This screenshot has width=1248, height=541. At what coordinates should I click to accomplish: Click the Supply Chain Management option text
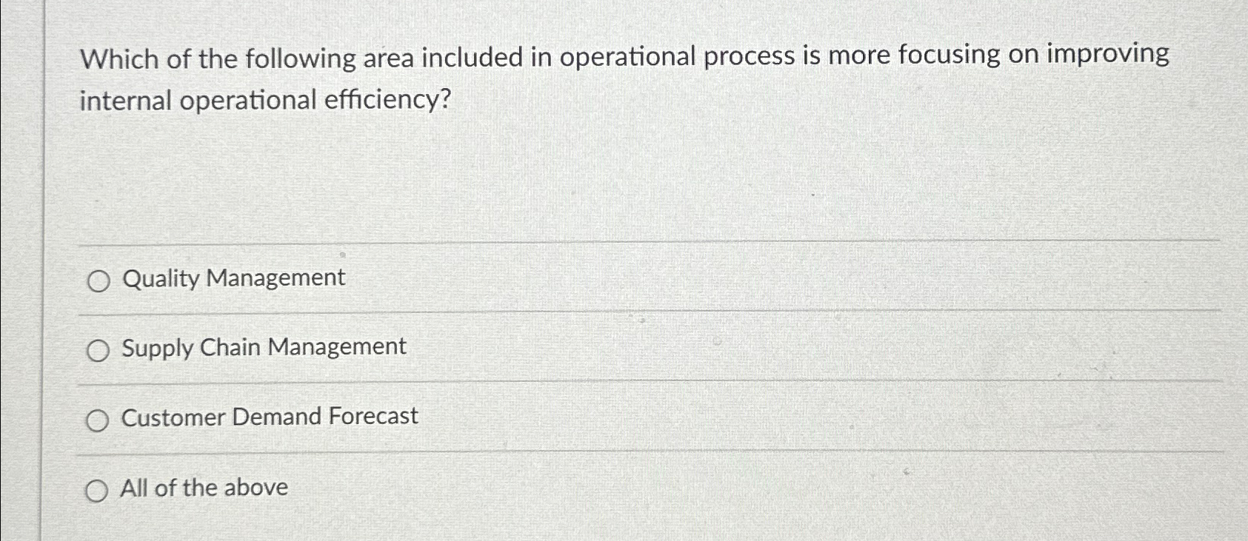click(x=264, y=348)
